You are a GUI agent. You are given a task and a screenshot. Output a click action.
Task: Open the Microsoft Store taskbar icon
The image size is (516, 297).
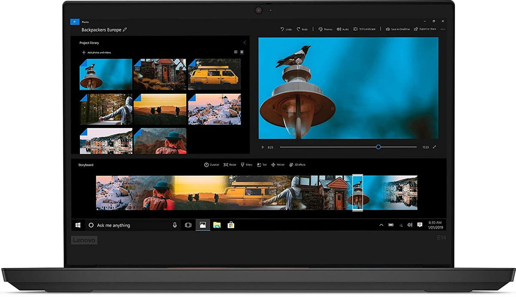pos(231,225)
